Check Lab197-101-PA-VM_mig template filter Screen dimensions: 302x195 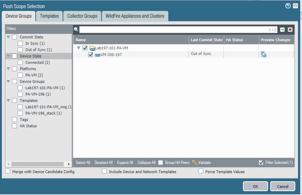[20, 106]
